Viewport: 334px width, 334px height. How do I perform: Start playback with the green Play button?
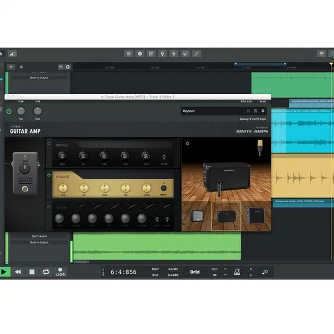(5, 272)
